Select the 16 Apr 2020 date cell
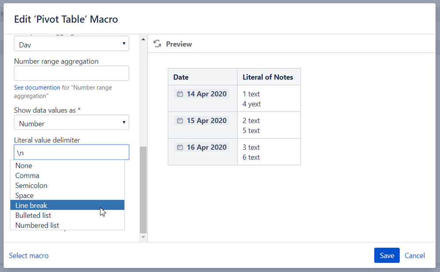 [203, 152]
